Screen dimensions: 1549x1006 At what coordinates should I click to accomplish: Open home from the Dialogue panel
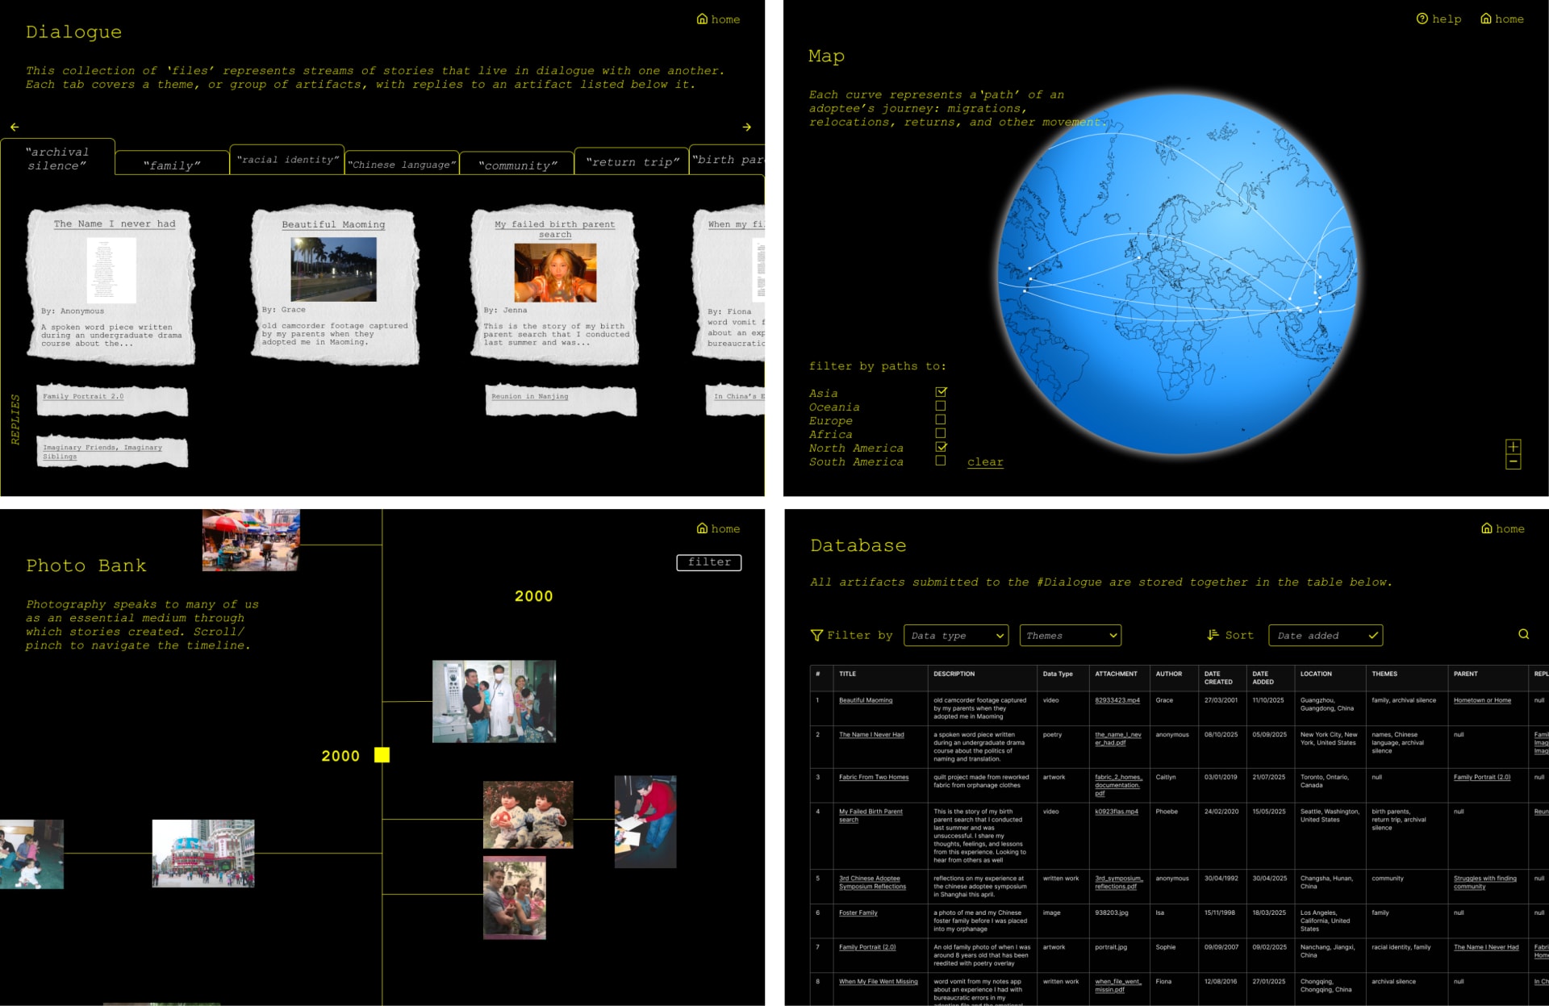718,19
